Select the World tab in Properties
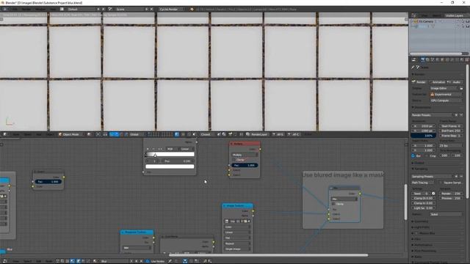This screenshot has width=470, height=264. click(x=438, y=60)
